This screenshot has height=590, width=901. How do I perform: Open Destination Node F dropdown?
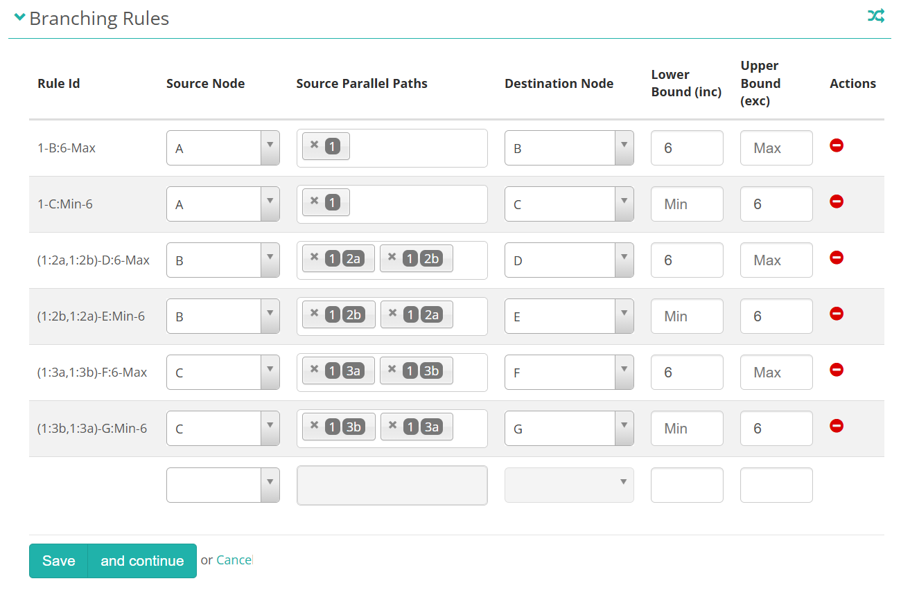[569, 373]
